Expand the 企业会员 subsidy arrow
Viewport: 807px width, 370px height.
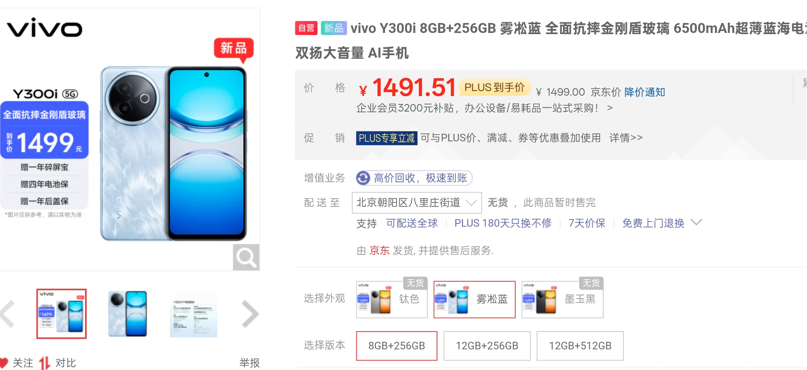[610, 108]
